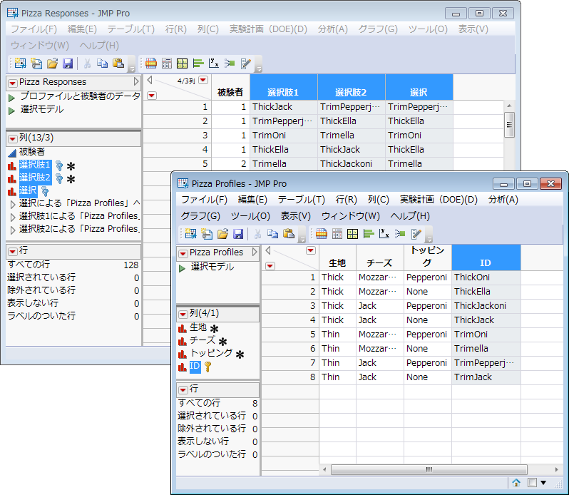Run the 選択モデル script in Pizza Profiles

point(183,267)
